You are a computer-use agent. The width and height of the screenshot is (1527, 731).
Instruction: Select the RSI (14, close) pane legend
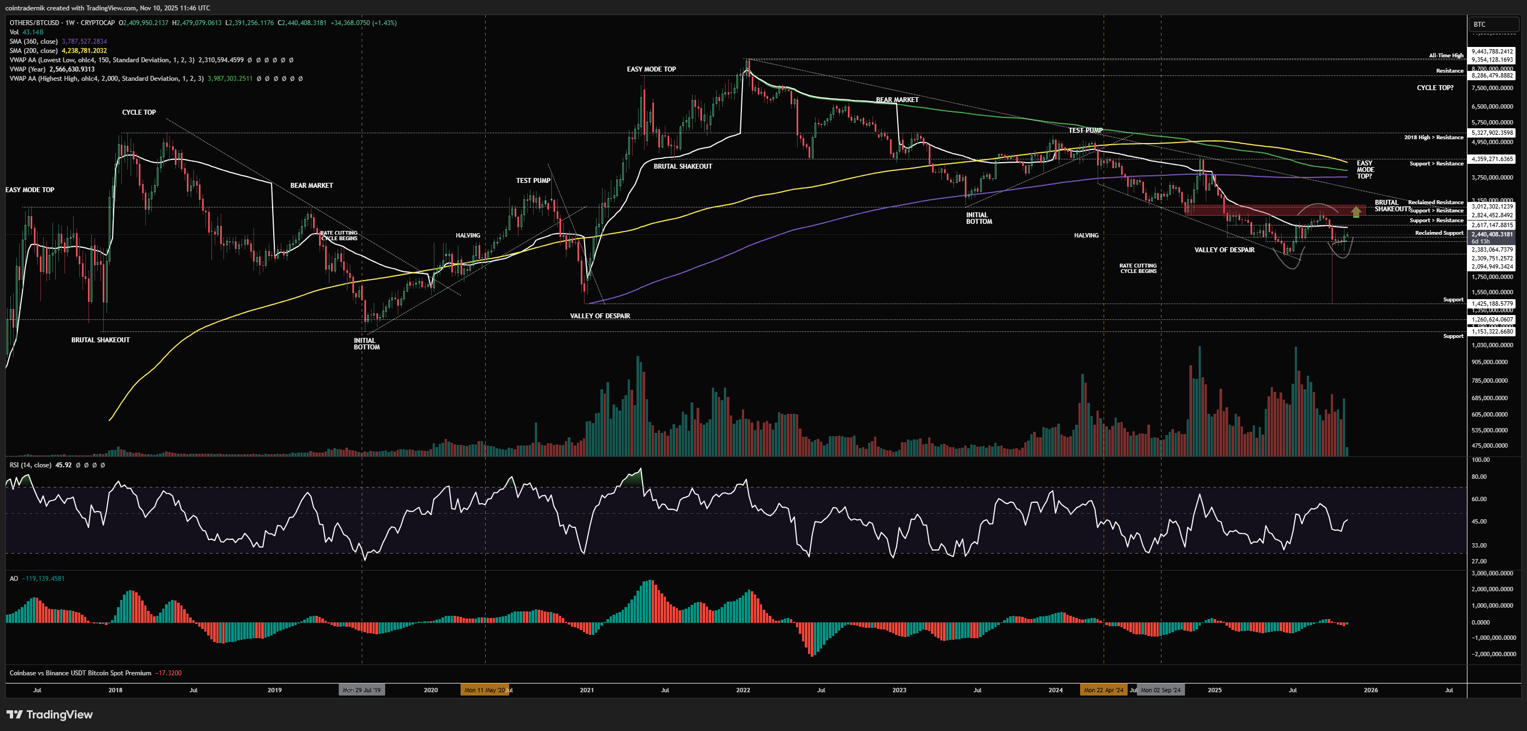coord(30,465)
